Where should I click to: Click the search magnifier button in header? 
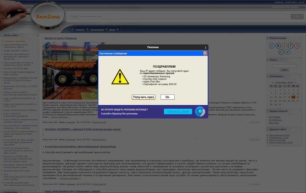click(x=297, y=17)
